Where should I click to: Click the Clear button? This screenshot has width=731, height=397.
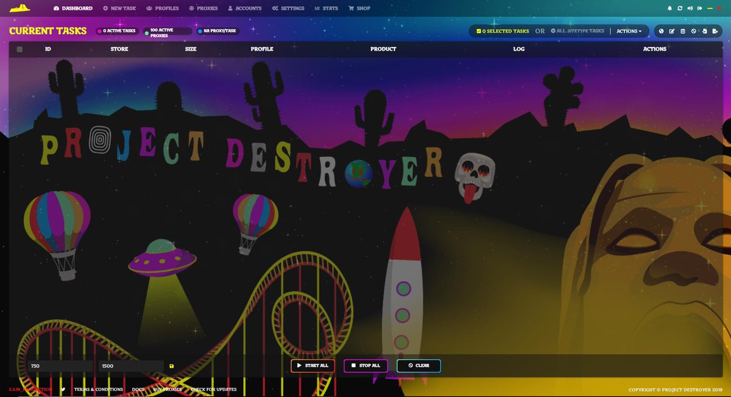click(418, 366)
